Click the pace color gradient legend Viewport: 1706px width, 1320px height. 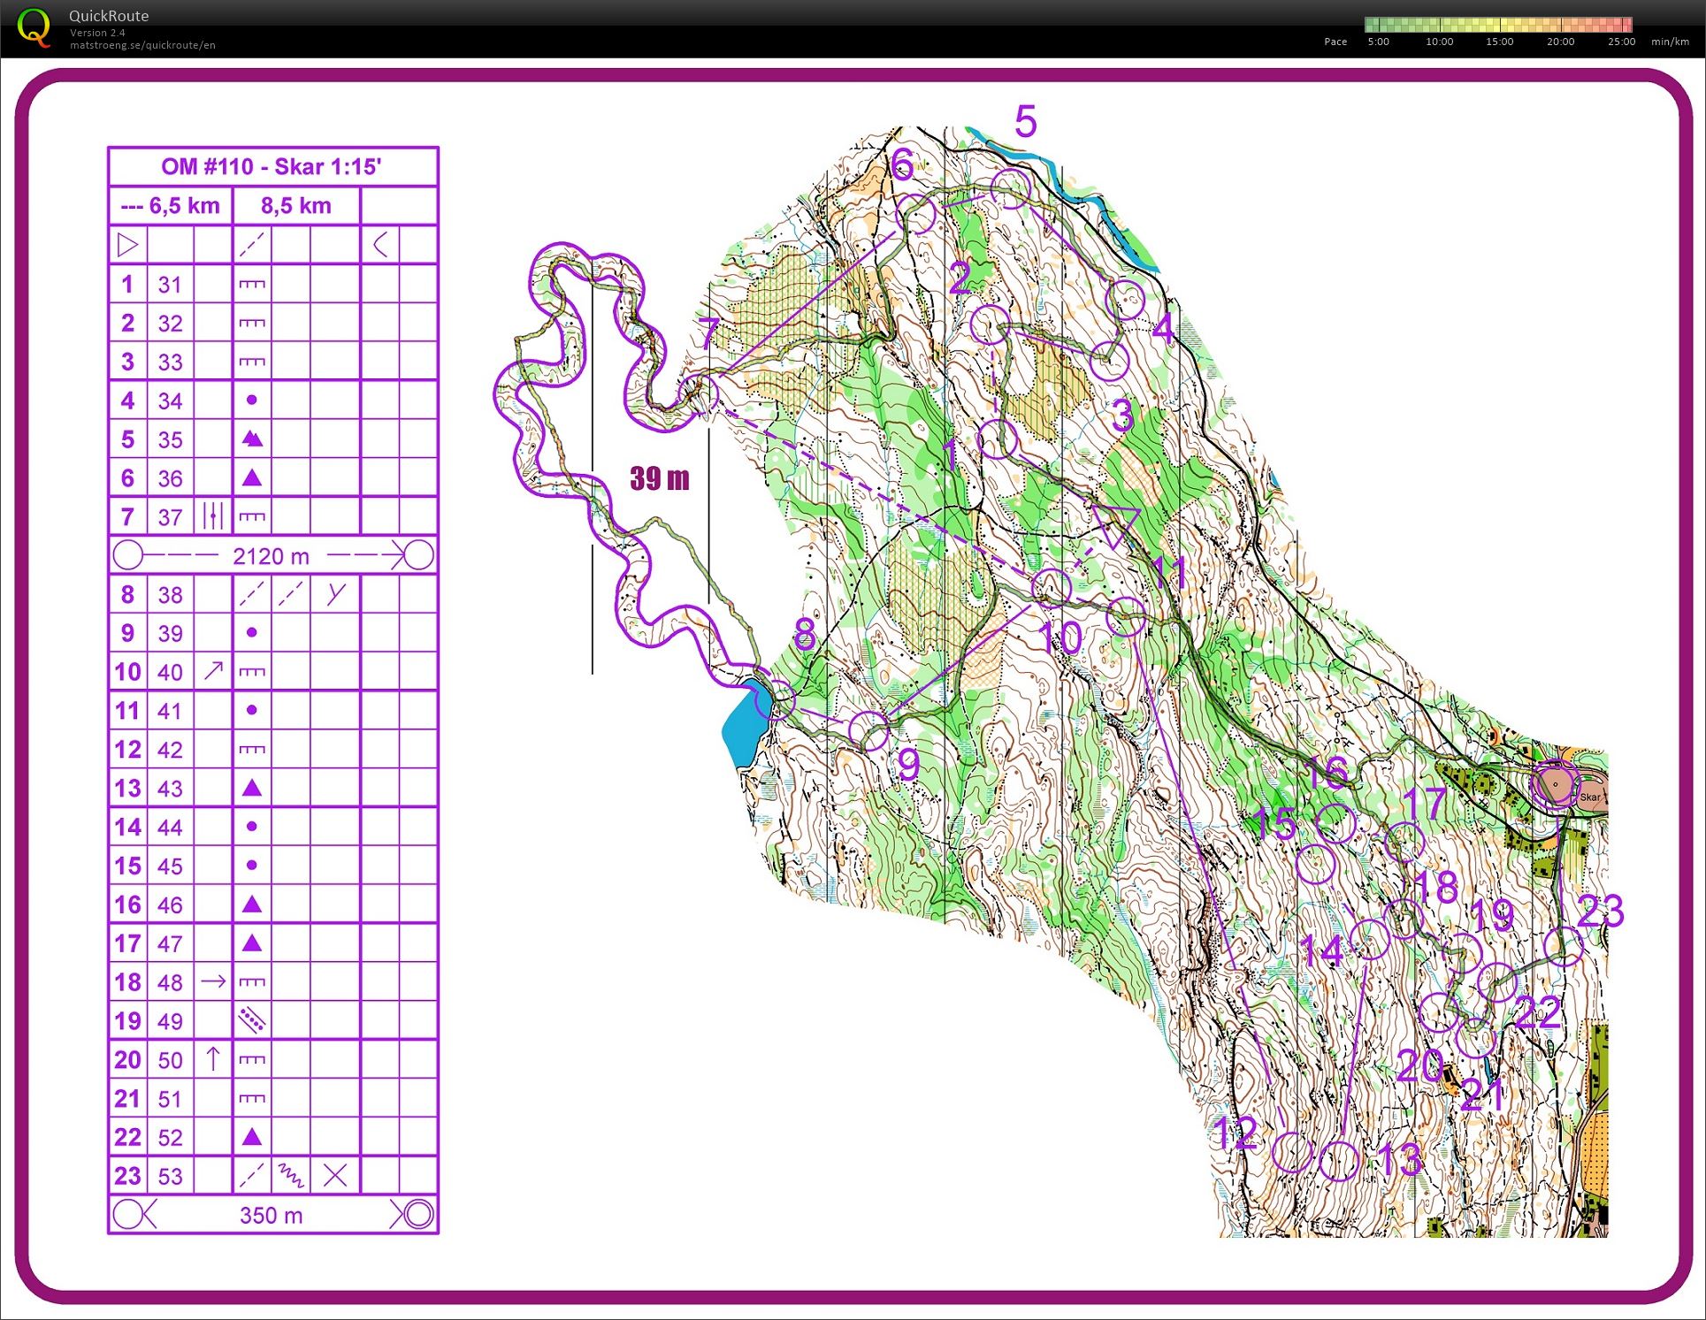point(1497,25)
